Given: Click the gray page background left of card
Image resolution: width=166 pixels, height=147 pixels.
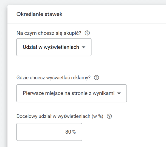Looking at the screenshot, I should point(3,74).
